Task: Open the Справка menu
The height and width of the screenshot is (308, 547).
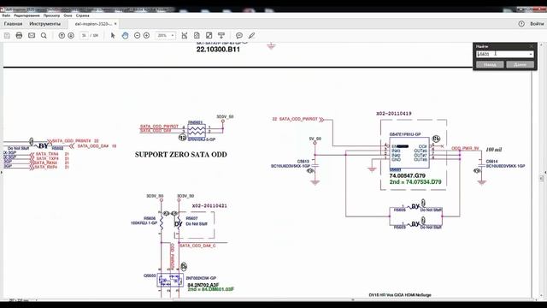Action: 83,15
